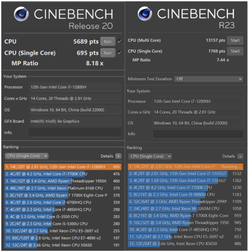Run the R20 CPU multi-core test

tap(107, 42)
